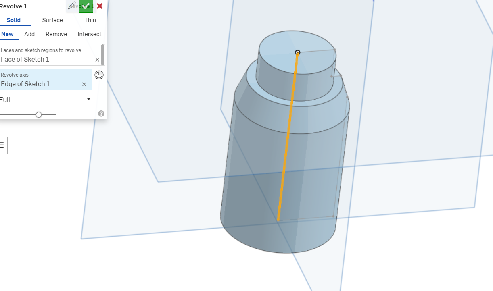Select the Remove operation type
Viewport: 493px width, 291px height.
[x=56, y=34]
